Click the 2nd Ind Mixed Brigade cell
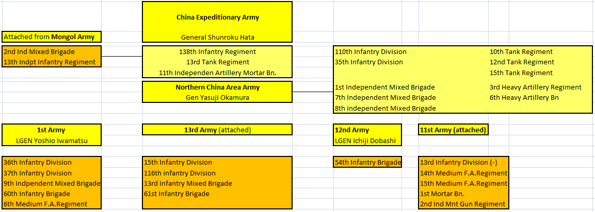 [x=39, y=52]
